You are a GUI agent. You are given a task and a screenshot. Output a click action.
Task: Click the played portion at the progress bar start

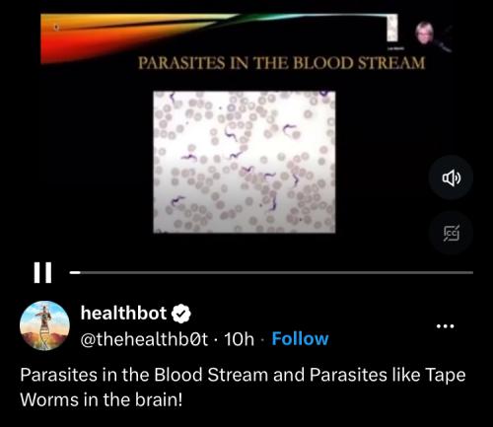tap(75, 272)
